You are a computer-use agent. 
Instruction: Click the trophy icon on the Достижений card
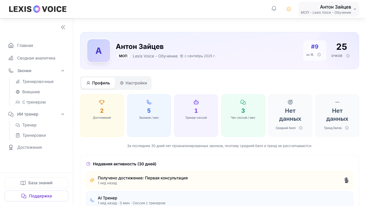coord(102,102)
